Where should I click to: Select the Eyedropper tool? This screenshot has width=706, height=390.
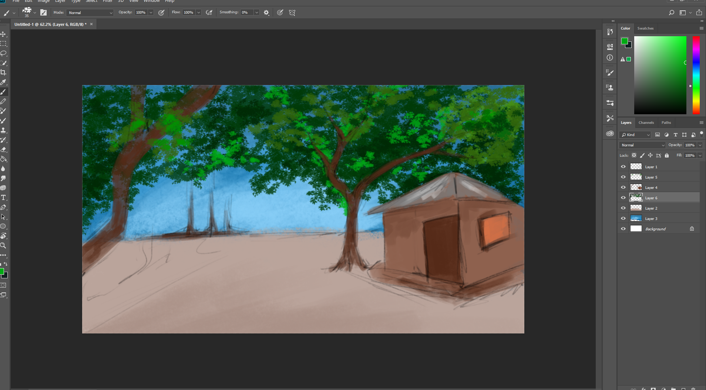3,82
